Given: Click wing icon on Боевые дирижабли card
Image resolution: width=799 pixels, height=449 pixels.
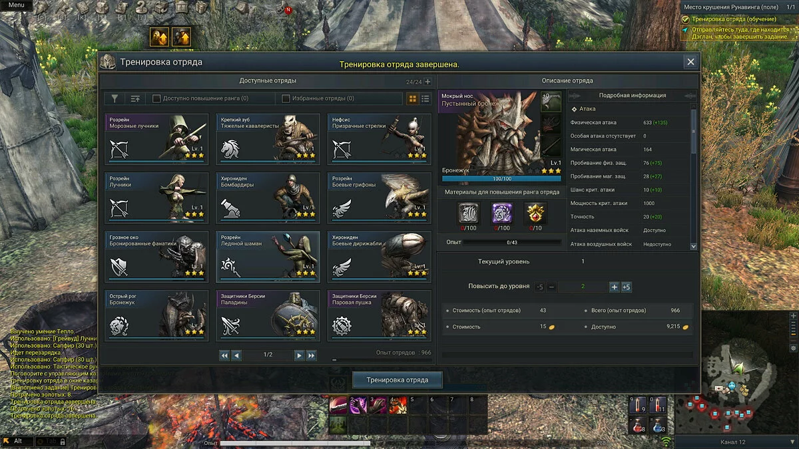Looking at the screenshot, I should click(342, 267).
